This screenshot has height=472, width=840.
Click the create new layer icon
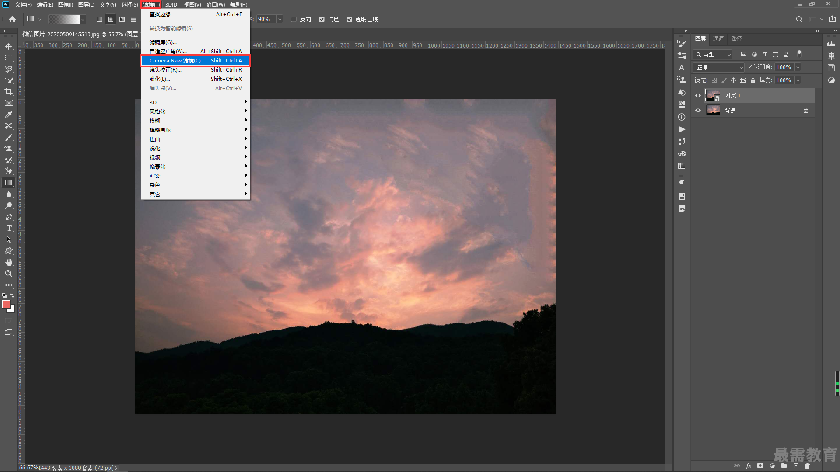tap(796, 466)
